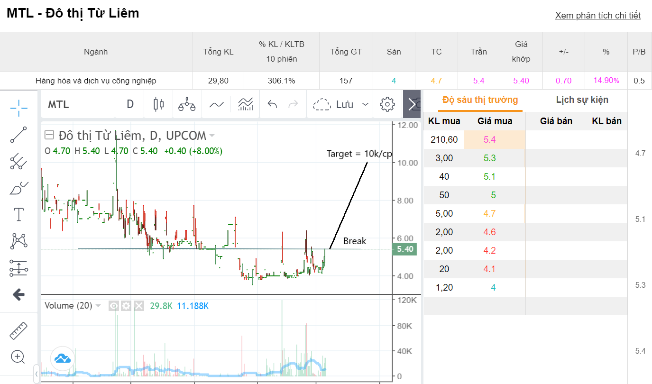The image size is (652, 384).
Task: Click the 5.40 current price label
Action: [x=404, y=249]
